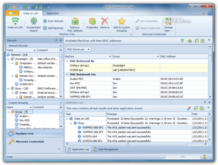Screen dimensions: 218x165
Task: Open the Machine Tree group dialog launcher
Action: click(x=131, y=34)
